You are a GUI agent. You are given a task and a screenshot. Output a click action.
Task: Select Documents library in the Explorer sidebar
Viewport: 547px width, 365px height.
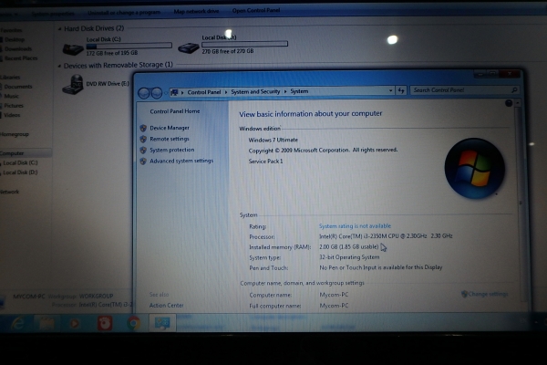[x=18, y=87]
